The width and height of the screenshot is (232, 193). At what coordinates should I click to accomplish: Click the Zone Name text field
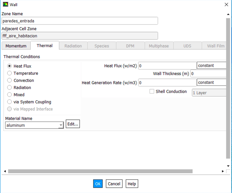(80, 21)
